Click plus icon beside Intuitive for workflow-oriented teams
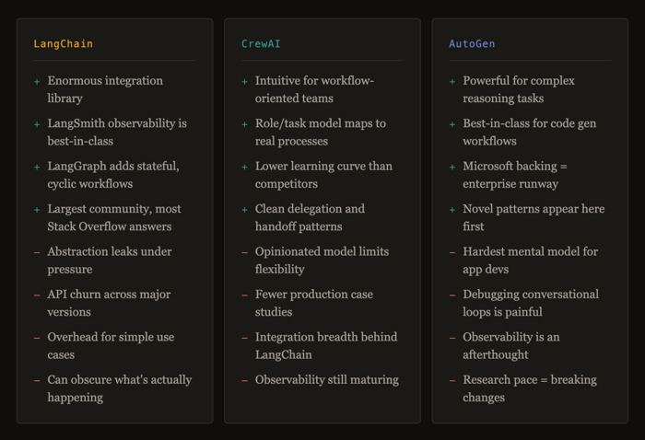Image resolution: width=645 pixels, height=440 pixels. tap(245, 81)
